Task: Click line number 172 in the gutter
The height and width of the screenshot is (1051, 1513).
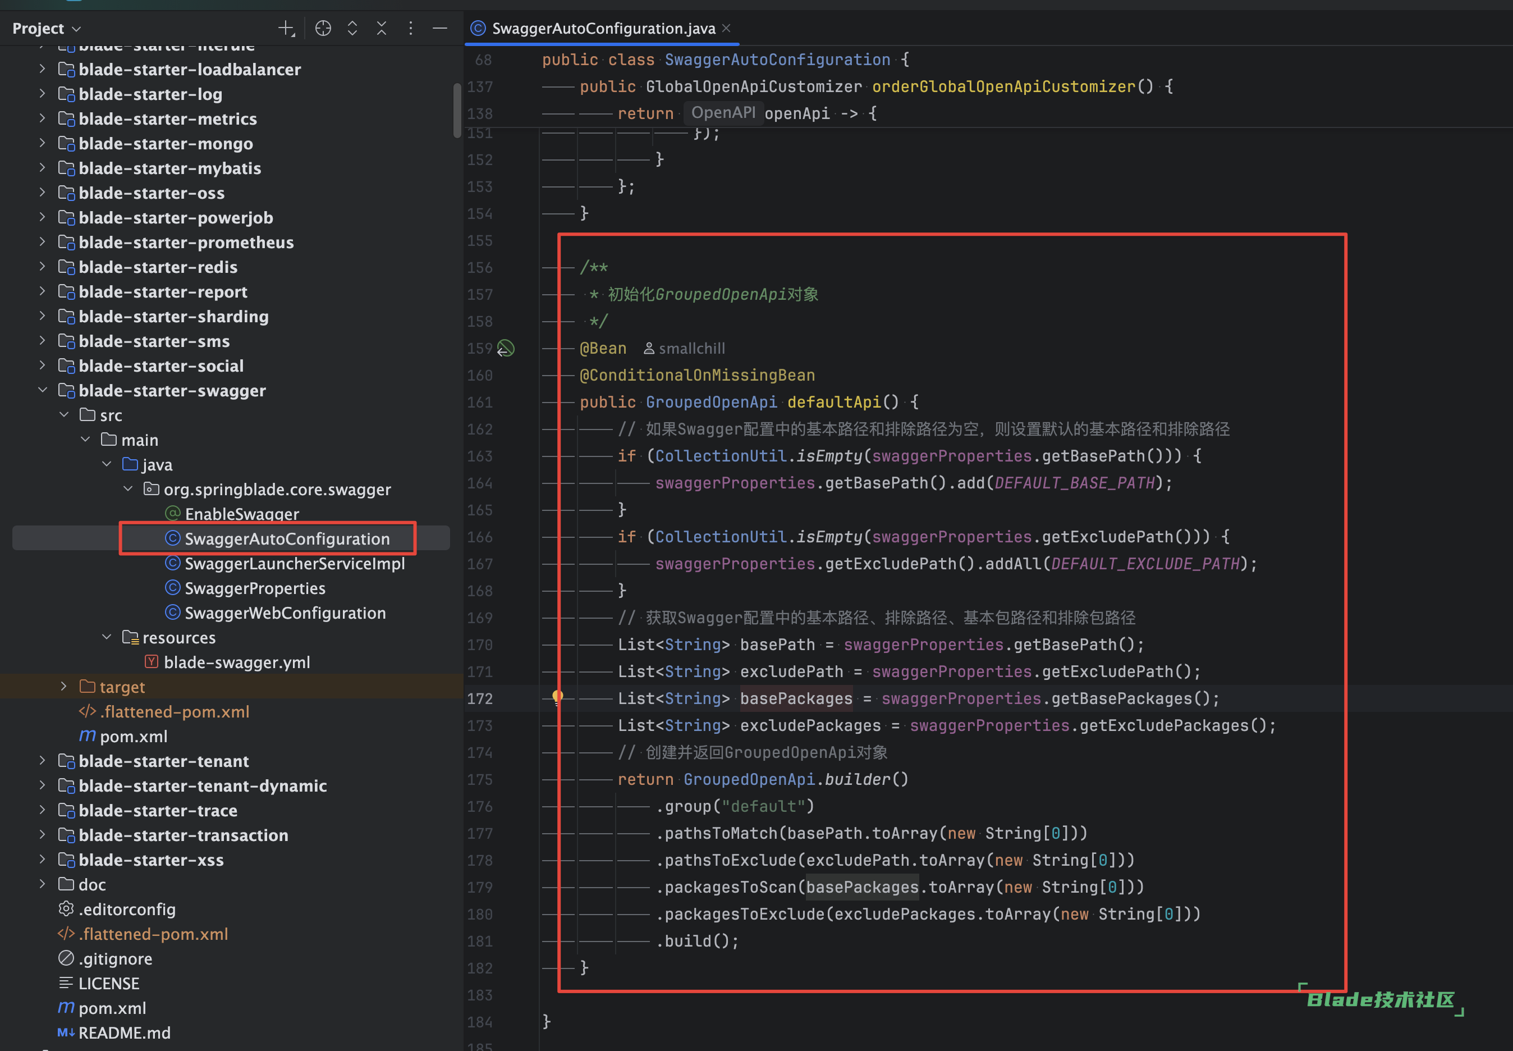Action: point(480,698)
